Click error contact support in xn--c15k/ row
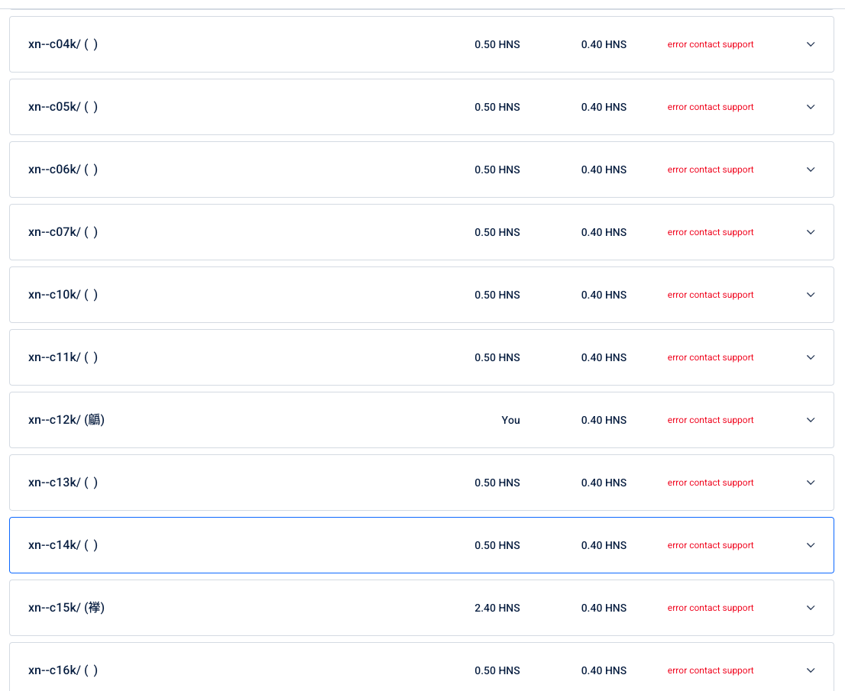The width and height of the screenshot is (845, 691). [x=710, y=608]
